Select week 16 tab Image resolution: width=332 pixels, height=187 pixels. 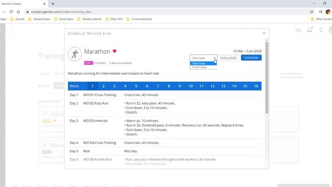pyautogui.click(x=256, y=86)
